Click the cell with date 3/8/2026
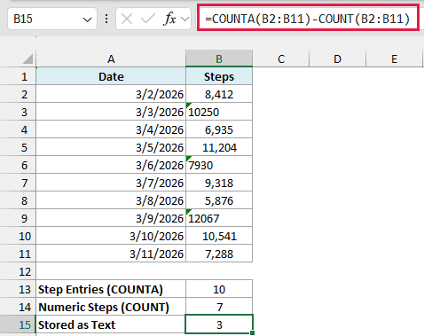The width and height of the screenshot is (424, 336). coord(111,200)
